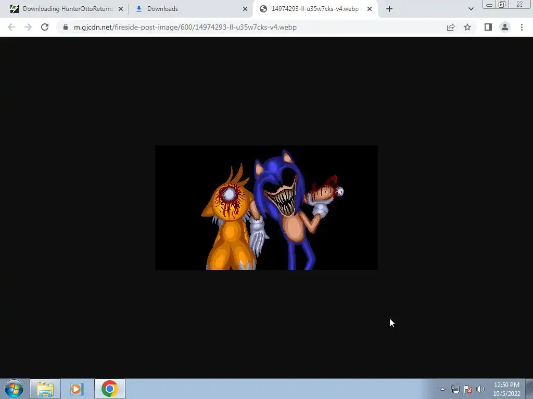Show hidden tray icons arrow
Viewport: 533px width, 399px height.
[x=442, y=389]
